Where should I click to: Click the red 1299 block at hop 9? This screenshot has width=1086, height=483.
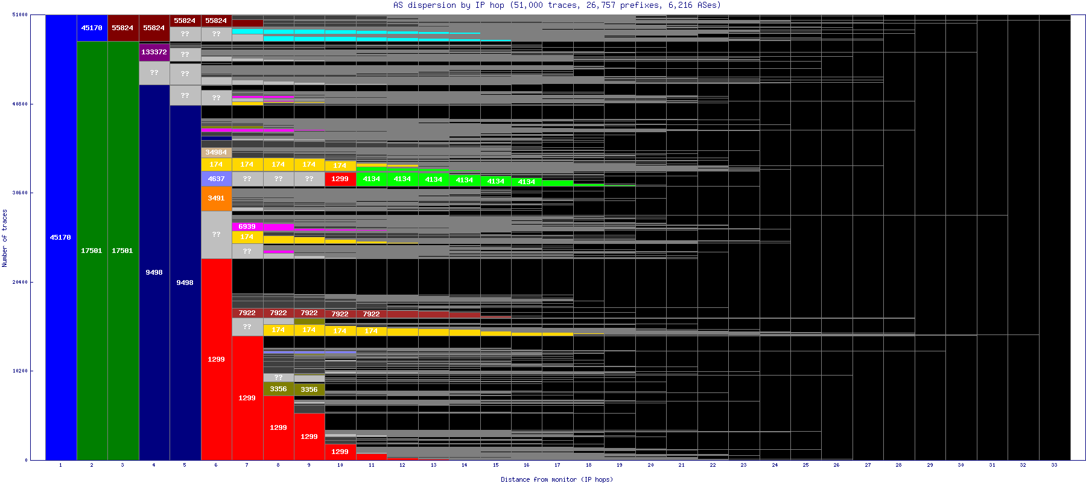[309, 437]
